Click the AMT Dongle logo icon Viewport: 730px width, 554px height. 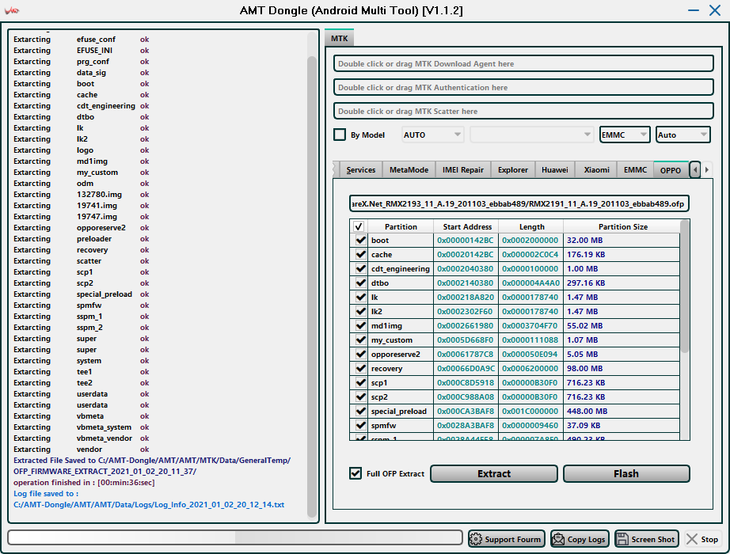pyautogui.click(x=11, y=10)
